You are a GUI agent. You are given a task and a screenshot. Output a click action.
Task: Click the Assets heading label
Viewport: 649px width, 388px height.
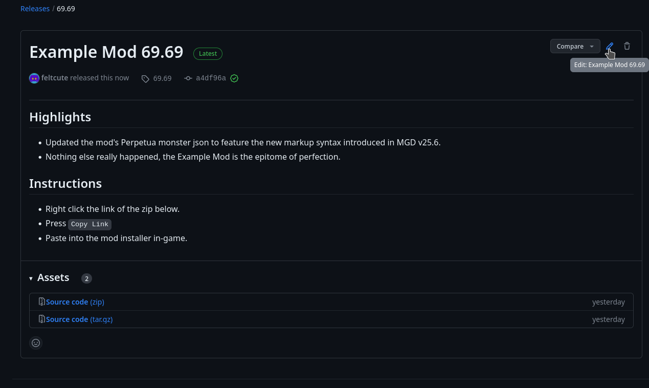click(x=53, y=277)
